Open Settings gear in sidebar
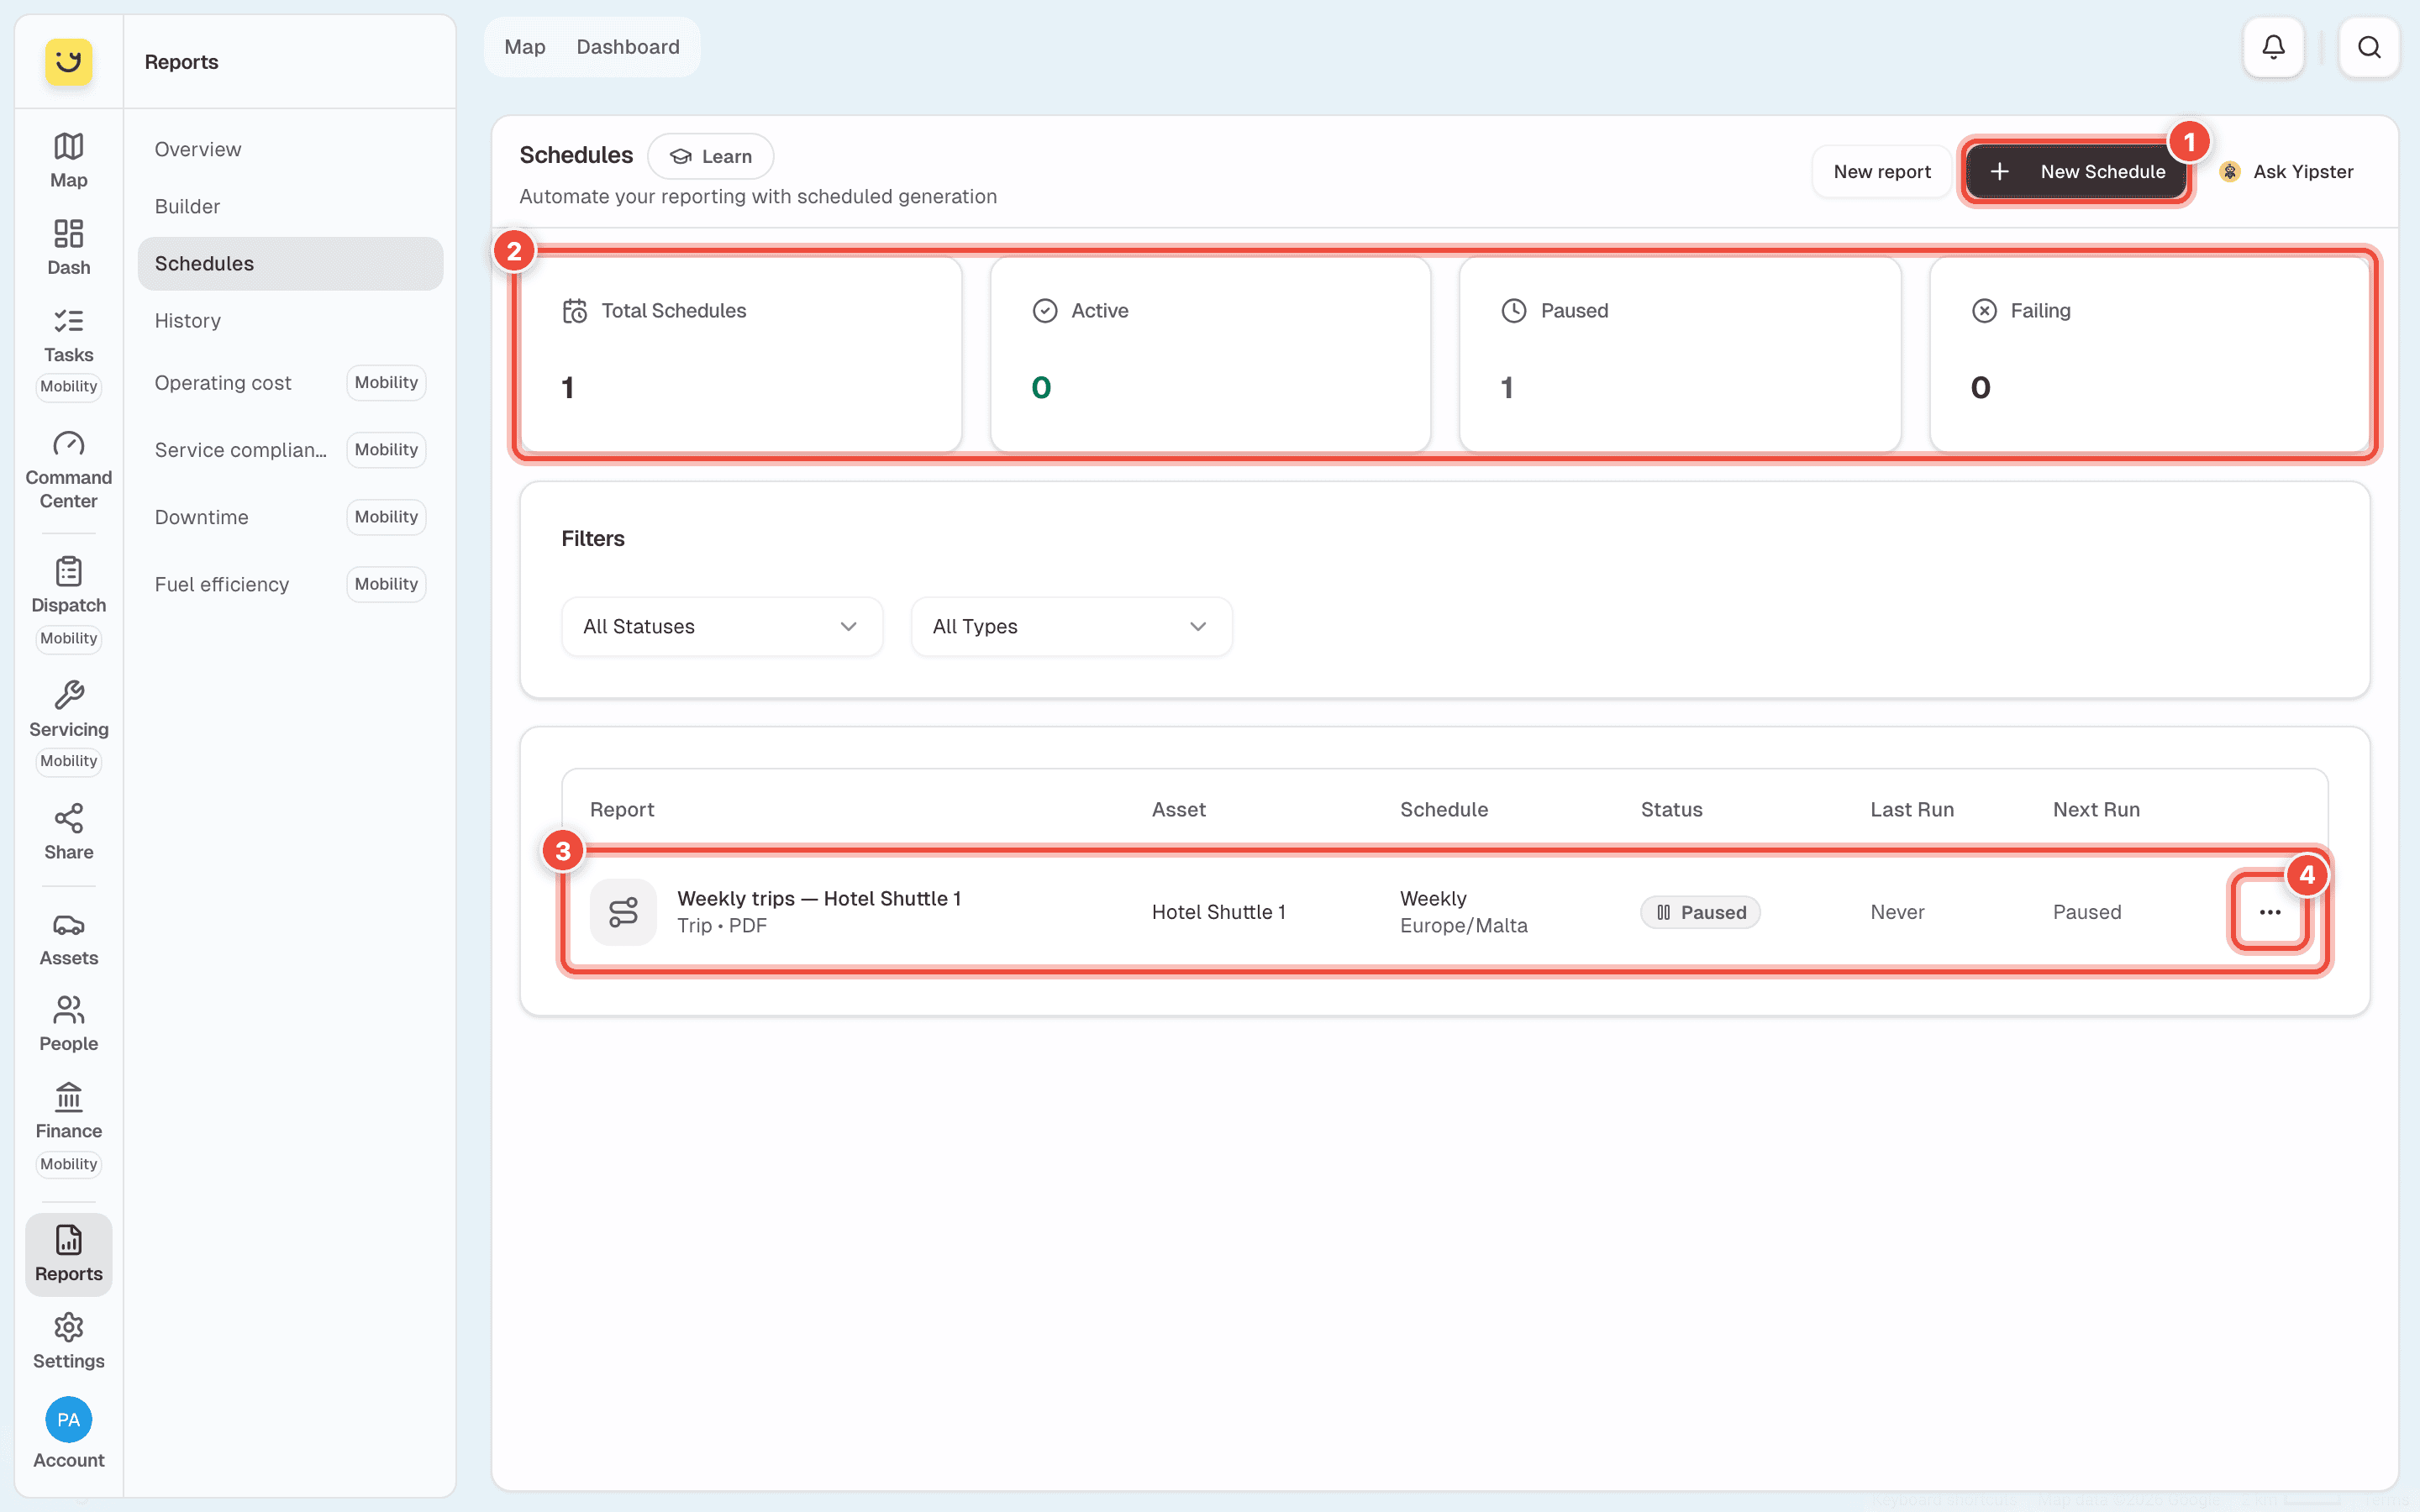Image resolution: width=2420 pixels, height=1512 pixels. point(68,1341)
